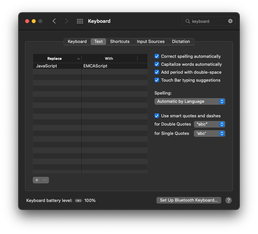Toggle Add period with double-space
The width and height of the screenshot is (258, 234).
point(157,72)
